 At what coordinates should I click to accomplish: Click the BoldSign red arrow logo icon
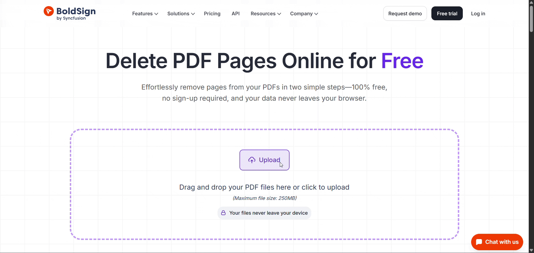click(49, 11)
